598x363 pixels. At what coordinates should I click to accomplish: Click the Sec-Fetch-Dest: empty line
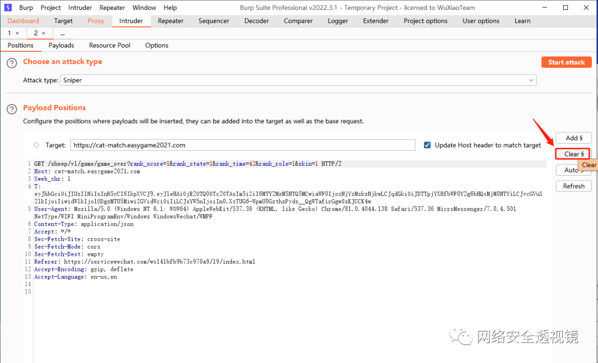(x=69, y=254)
